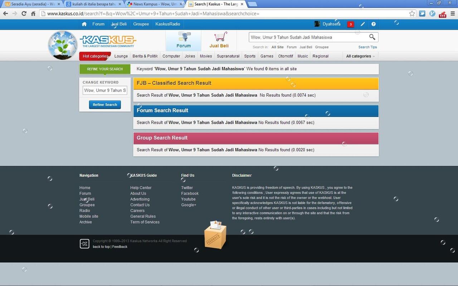
Task: Open the Regional category
Action: pos(321,56)
